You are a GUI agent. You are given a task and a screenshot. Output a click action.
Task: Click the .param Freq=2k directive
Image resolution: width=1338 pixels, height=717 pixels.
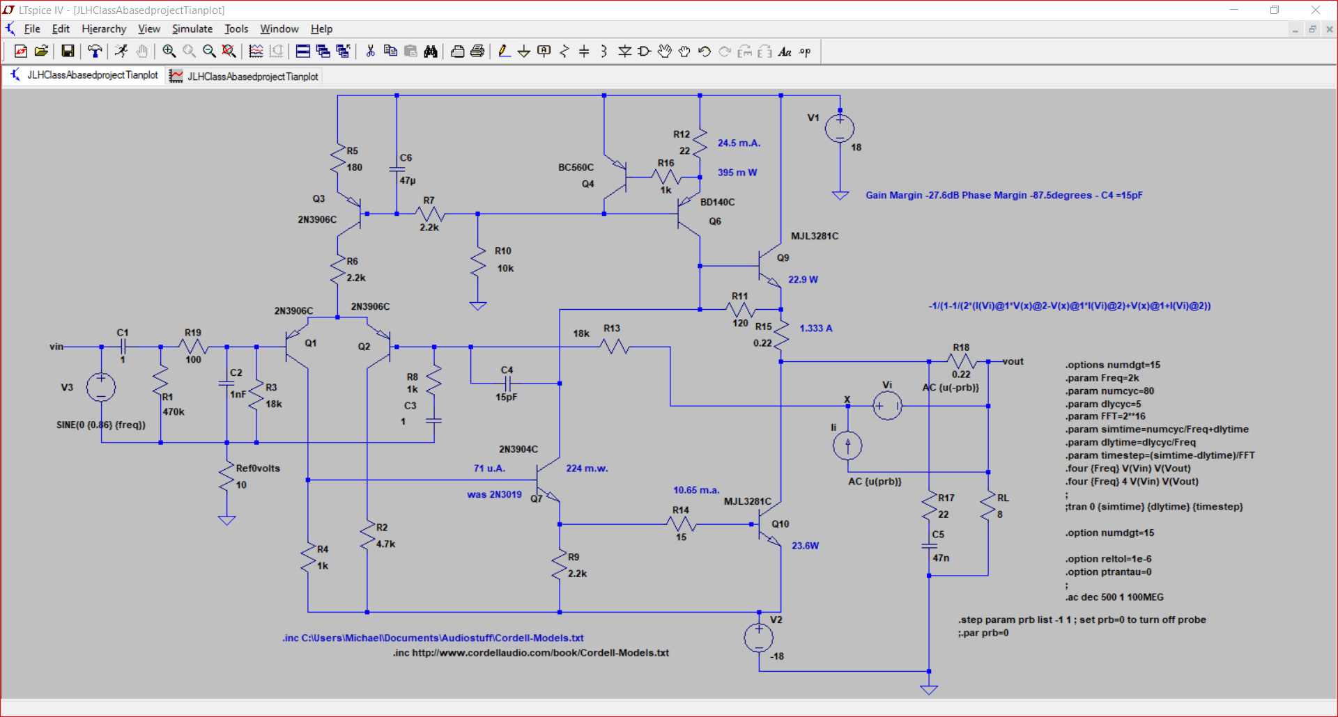[1102, 378]
